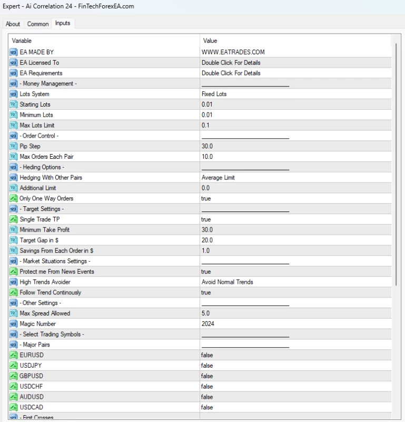Switch to the About tab
The width and height of the screenshot is (405, 422).
pos(13,24)
